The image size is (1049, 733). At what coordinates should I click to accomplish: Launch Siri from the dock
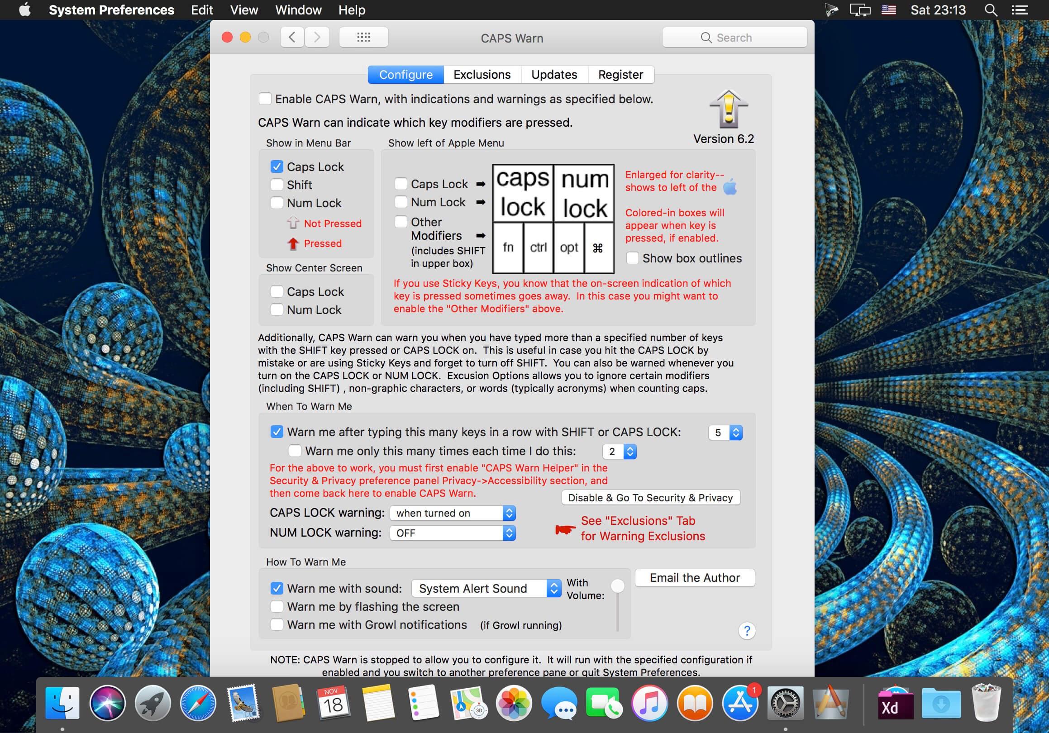(107, 703)
